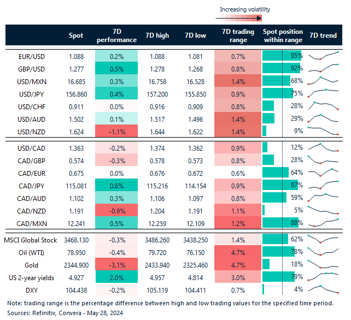The height and width of the screenshot is (320, 351).
Task: Click the USD/MXN spot value 16.685
Action: 76,80
